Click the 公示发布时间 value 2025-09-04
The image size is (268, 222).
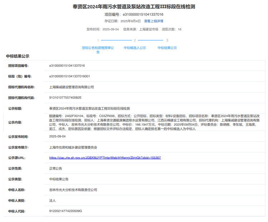(x=57, y=136)
